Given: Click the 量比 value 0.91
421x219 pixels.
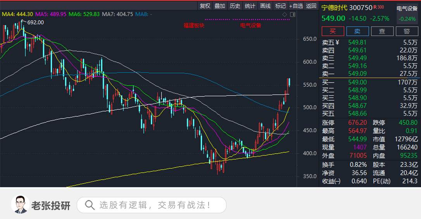Looking at the screenshot, I should [412, 131].
